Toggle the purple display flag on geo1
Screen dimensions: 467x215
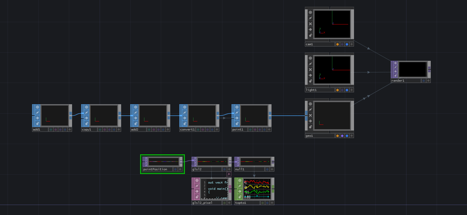pos(342,136)
